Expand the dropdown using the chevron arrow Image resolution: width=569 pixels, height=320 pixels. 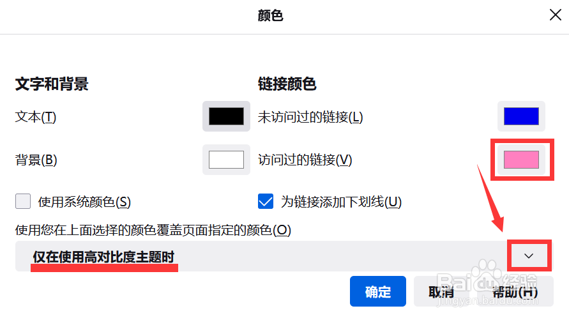coord(529,255)
